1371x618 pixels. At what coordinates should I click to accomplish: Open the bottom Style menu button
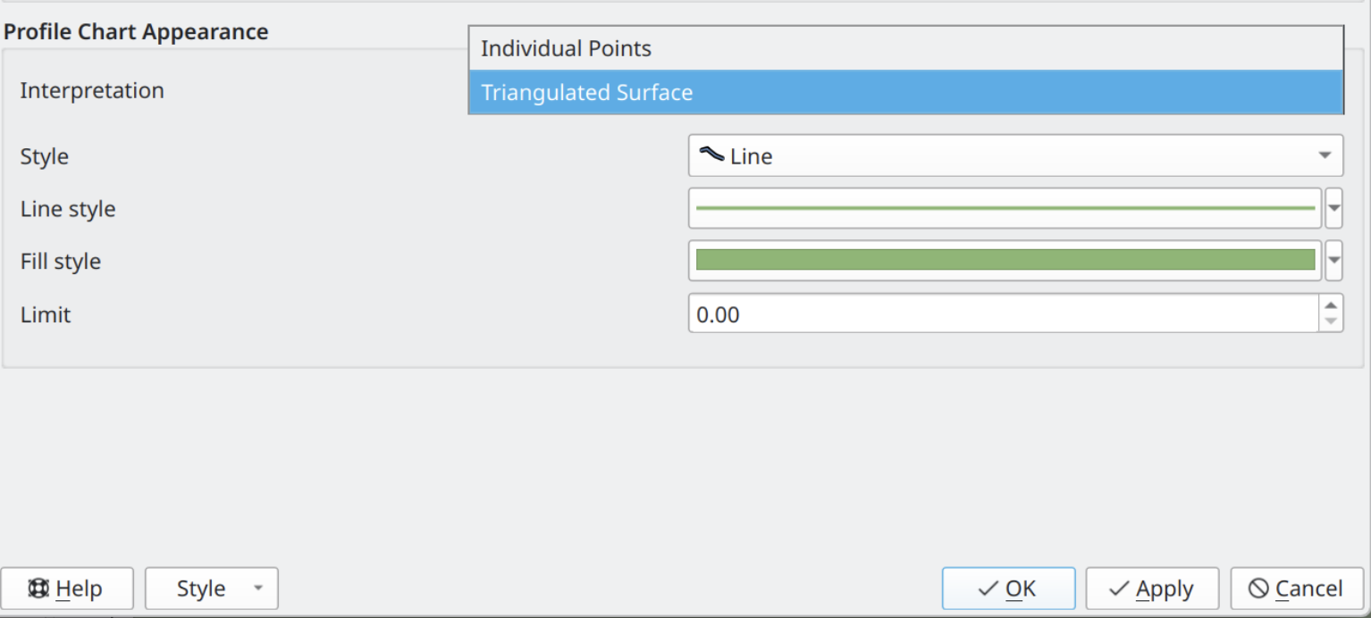(211, 589)
